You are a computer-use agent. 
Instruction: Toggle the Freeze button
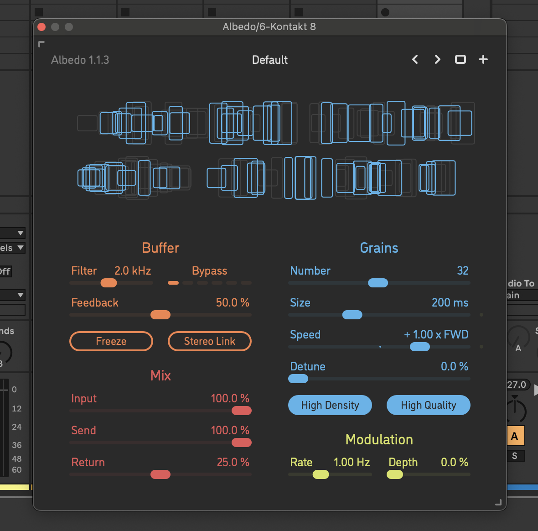(111, 341)
